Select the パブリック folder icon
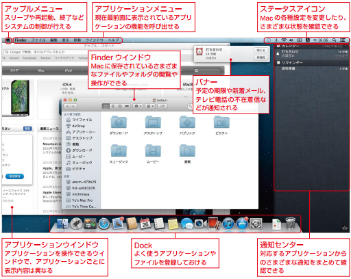 [x=187, y=122]
